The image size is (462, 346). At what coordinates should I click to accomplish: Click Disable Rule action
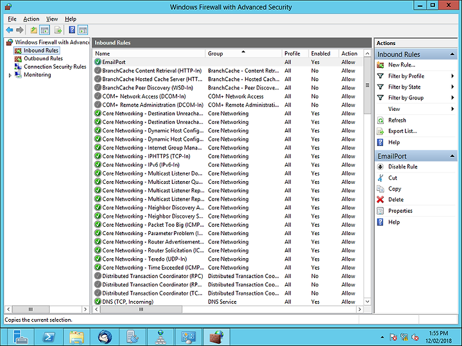403,167
